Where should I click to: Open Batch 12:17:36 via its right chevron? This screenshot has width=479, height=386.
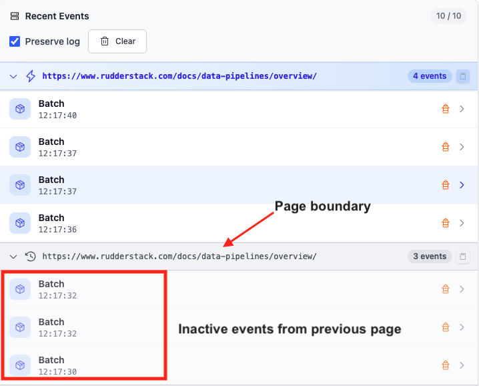[462, 223]
